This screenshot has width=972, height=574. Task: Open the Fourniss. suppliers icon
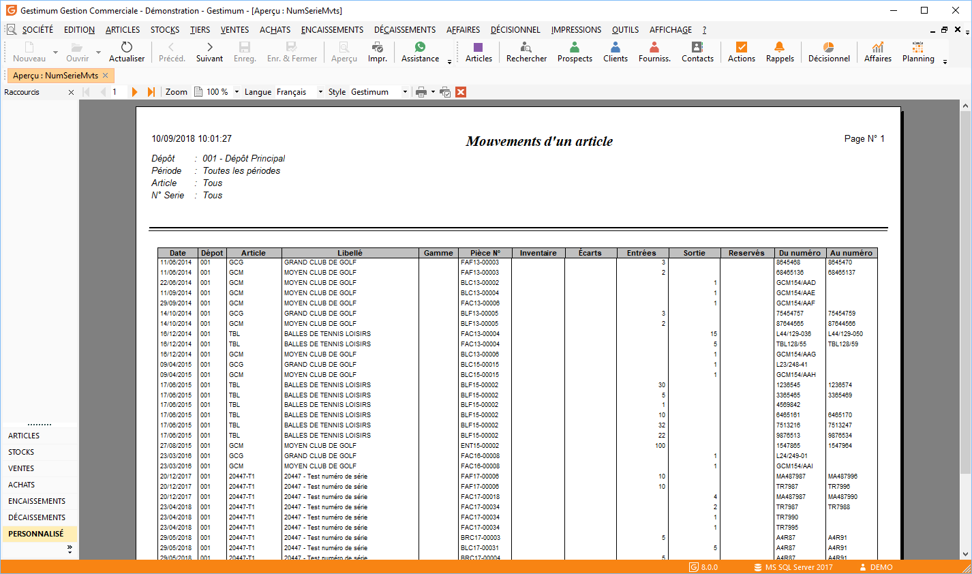[654, 47]
